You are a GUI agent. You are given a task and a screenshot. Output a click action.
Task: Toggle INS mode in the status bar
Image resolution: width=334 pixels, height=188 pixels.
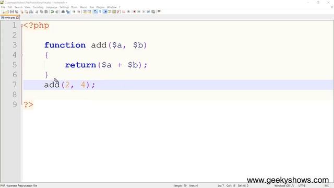click(326, 186)
